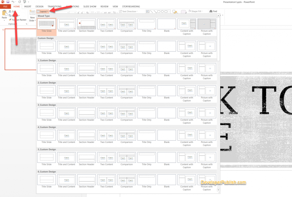Select the Blank layout under Wood Type
The image size is (292, 197).
pyautogui.click(x=167, y=24)
